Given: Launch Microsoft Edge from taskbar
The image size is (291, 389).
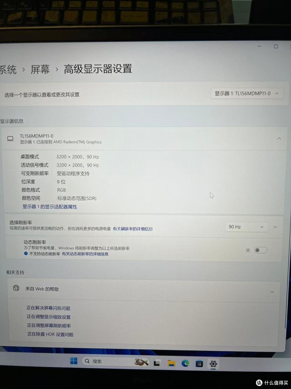Looking at the screenshot, I should (x=185, y=363).
